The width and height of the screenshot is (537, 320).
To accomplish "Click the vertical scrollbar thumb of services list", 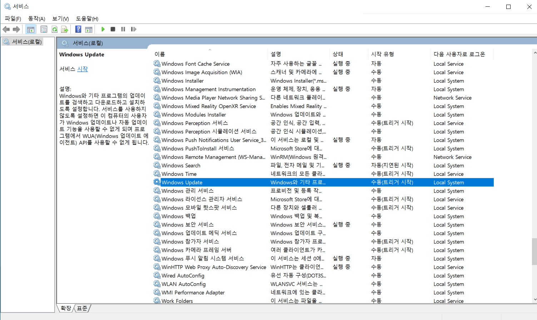I will tap(534, 252).
